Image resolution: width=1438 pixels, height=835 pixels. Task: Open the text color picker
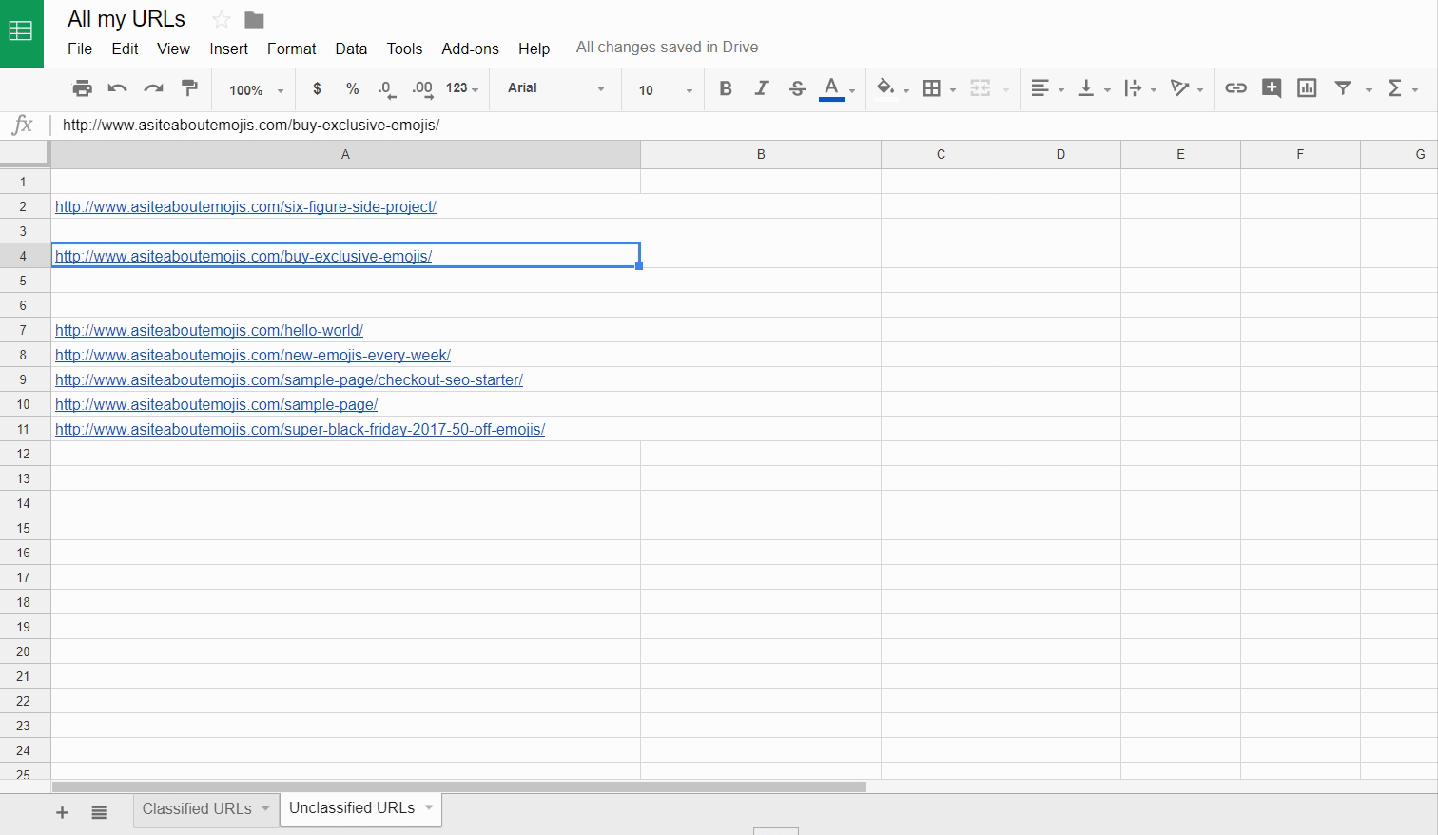[x=832, y=88]
